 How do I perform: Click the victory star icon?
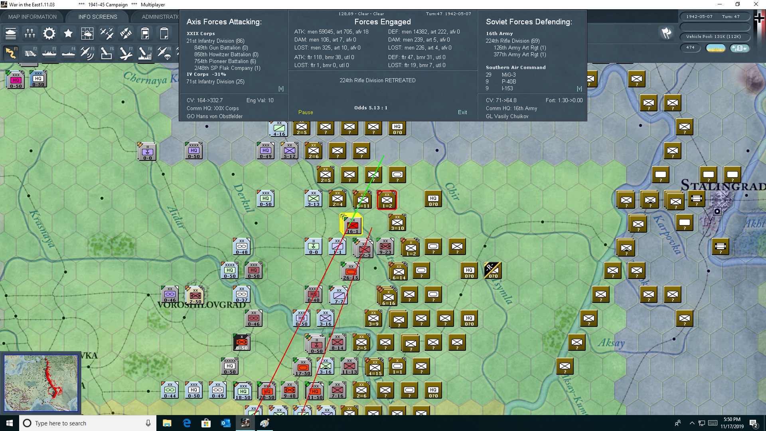pyautogui.click(x=68, y=34)
